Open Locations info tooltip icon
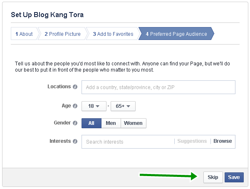Viewport: 250px width, 189px height. click(x=75, y=87)
